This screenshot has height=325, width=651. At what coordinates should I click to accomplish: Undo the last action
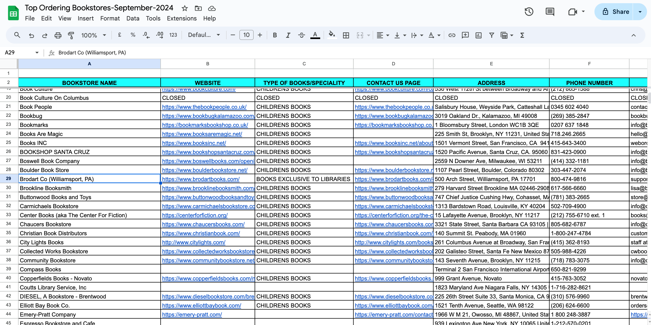click(x=31, y=35)
